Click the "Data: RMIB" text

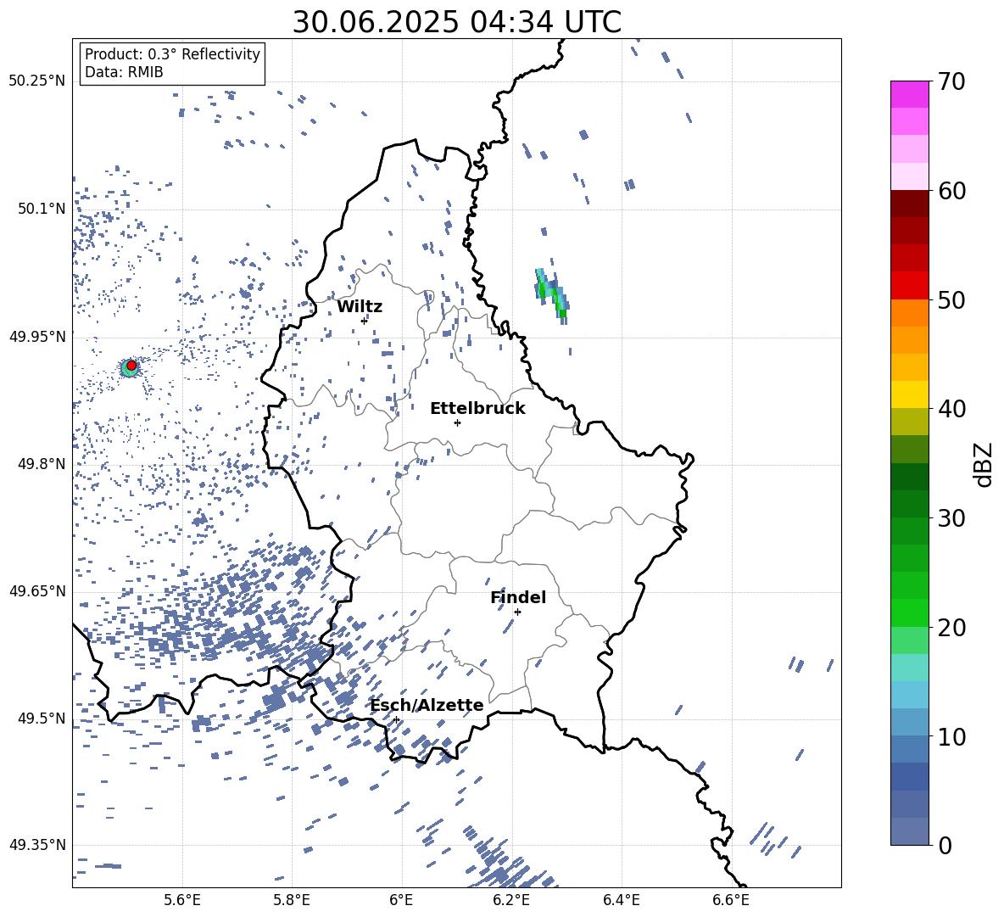point(124,72)
